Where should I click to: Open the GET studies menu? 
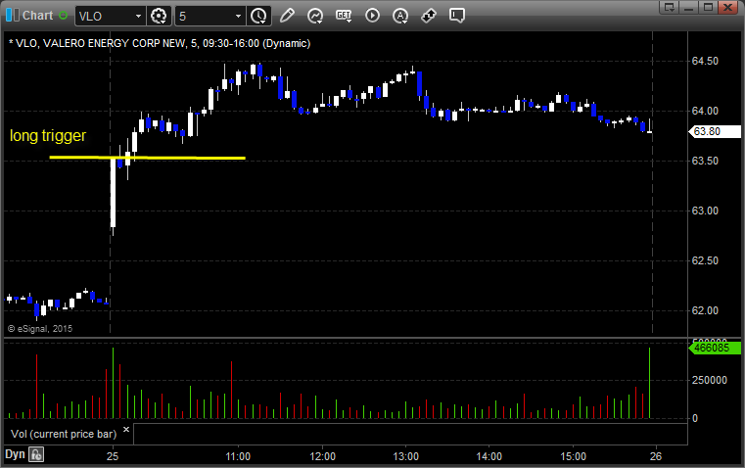pos(344,16)
